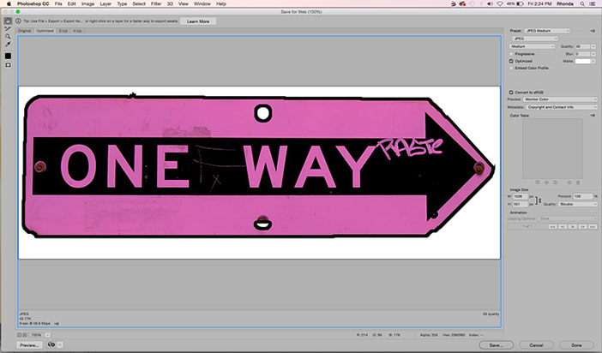Select the Zoom magnifier tool
This screenshot has width=602, height=353.
(8, 37)
